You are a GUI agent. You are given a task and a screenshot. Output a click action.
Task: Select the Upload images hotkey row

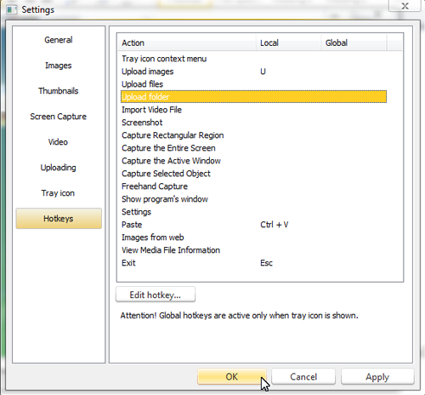pos(253,72)
